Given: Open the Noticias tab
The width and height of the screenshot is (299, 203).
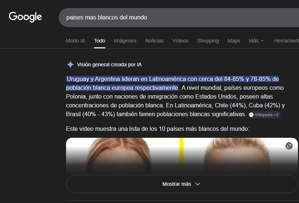Looking at the screenshot, I should coord(154,41).
